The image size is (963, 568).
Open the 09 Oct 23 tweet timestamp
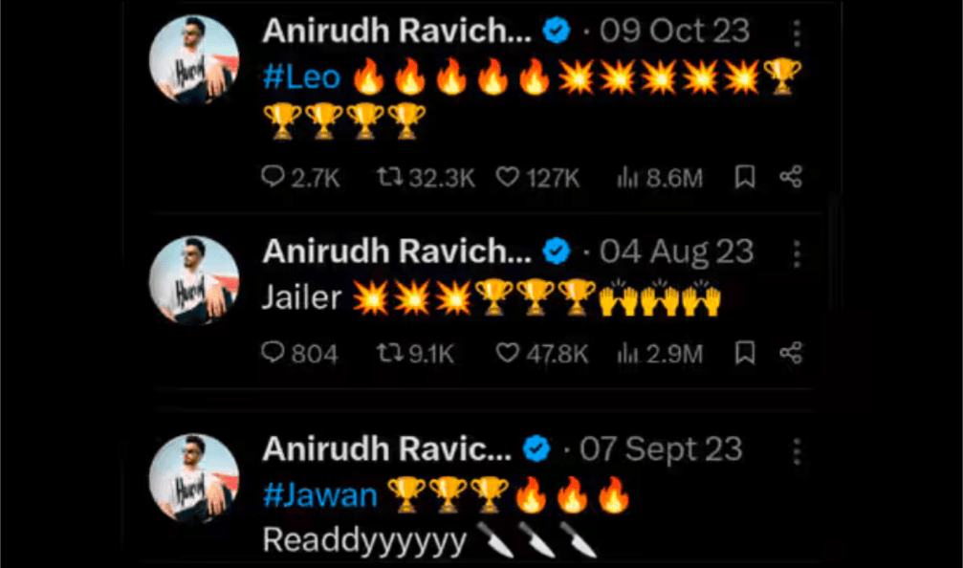point(674,31)
